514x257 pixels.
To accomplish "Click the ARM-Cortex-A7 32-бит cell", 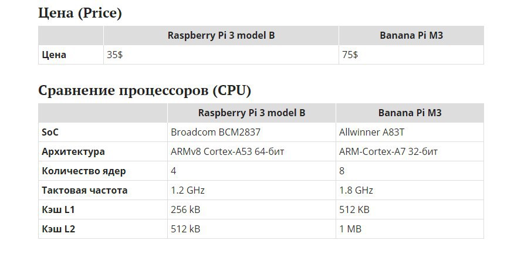I will (388, 151).
